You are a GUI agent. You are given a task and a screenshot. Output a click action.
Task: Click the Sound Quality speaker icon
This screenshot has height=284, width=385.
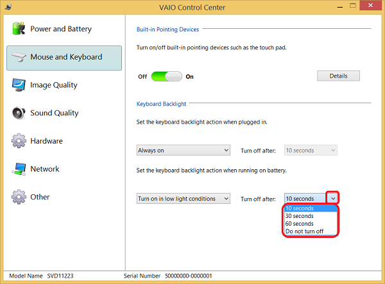tap(19, 113)
